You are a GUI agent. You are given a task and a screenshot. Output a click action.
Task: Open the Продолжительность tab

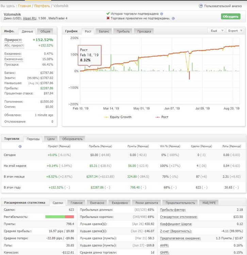click(x=180, y=203)
